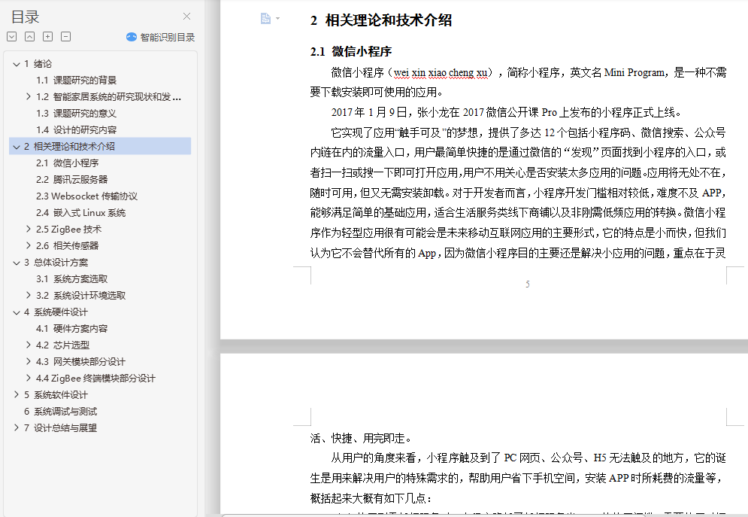
Task: Go to 3 总体设计方案
Action: coord(56,263)
